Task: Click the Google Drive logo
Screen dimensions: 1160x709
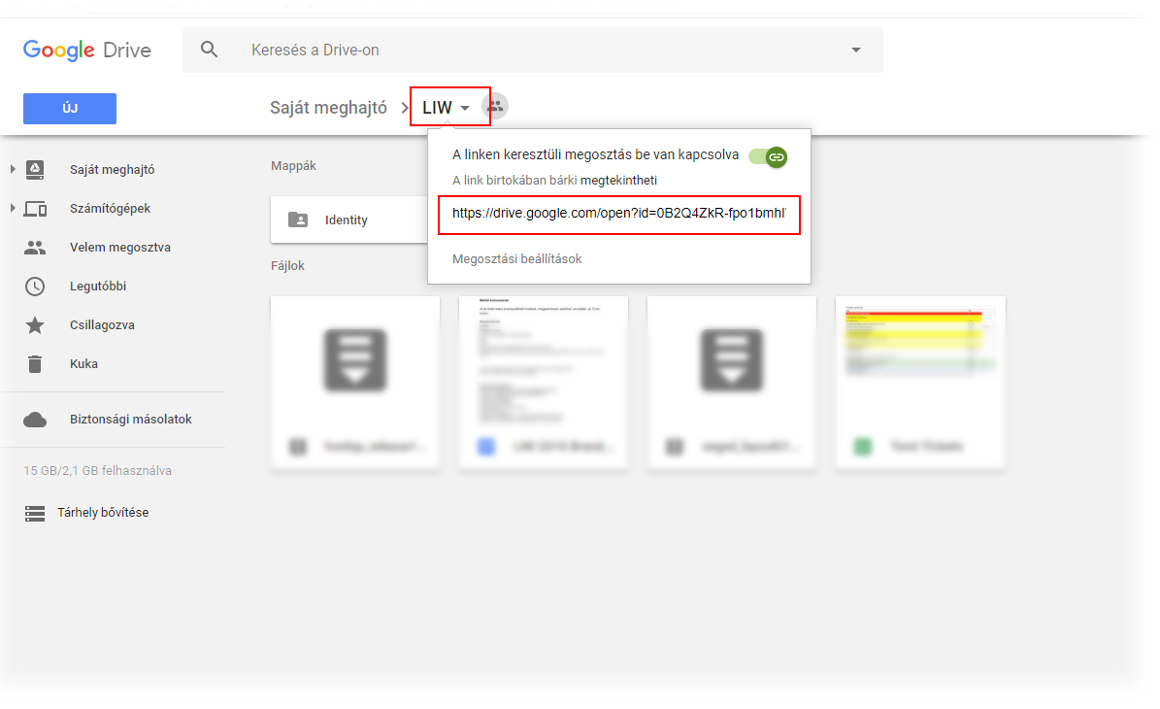Action: pos(87,50)
